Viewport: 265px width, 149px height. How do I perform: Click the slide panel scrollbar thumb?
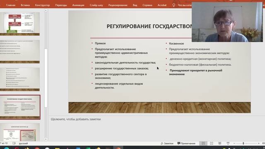pos(46,78)
